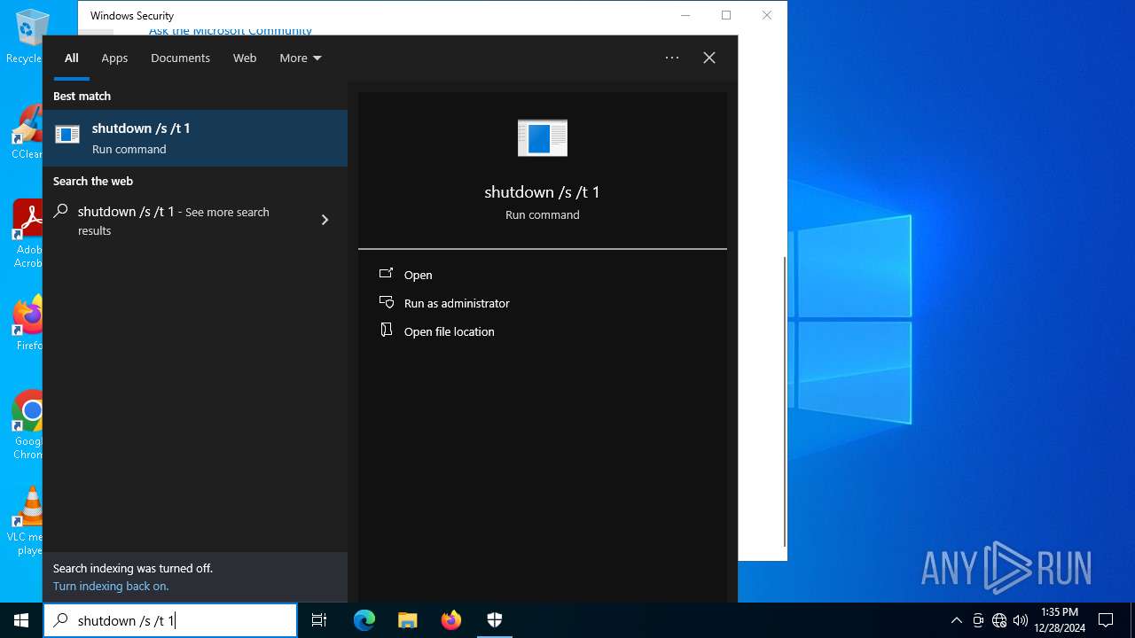Run the shutdown /s /t 1 best match
This screenshot has height=638, width=1135.
[195, 138]
